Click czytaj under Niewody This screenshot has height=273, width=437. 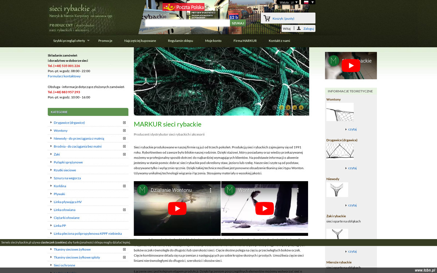[x=352, y=205]
